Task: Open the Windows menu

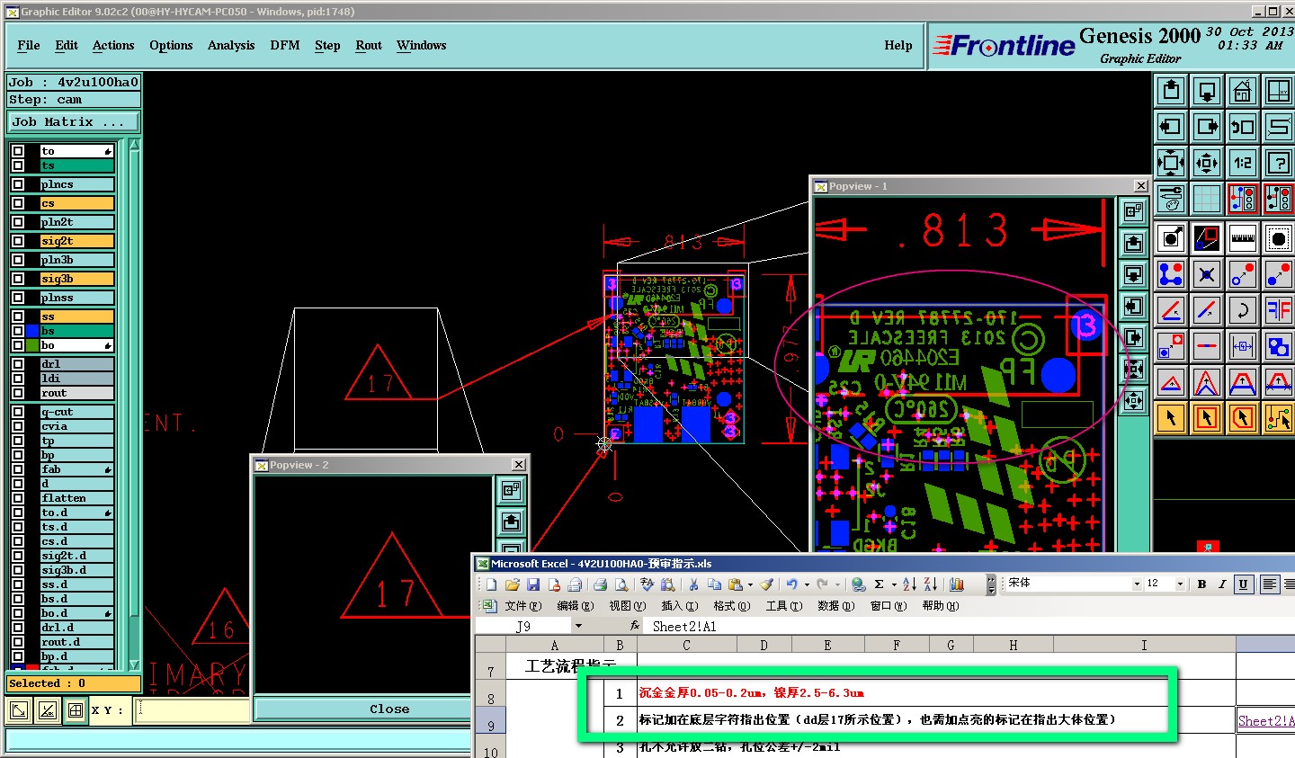Action: (x=422, y=45)
